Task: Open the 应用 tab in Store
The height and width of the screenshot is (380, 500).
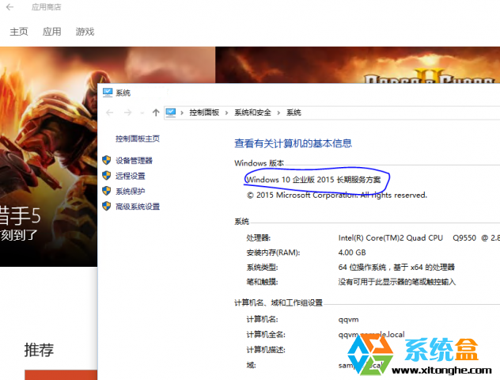Action: [x=51, y=32]
